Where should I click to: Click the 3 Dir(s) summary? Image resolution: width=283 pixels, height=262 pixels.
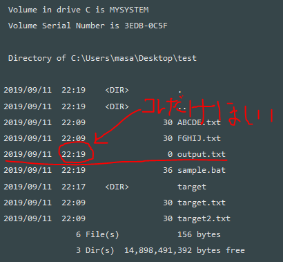[95, 250]
